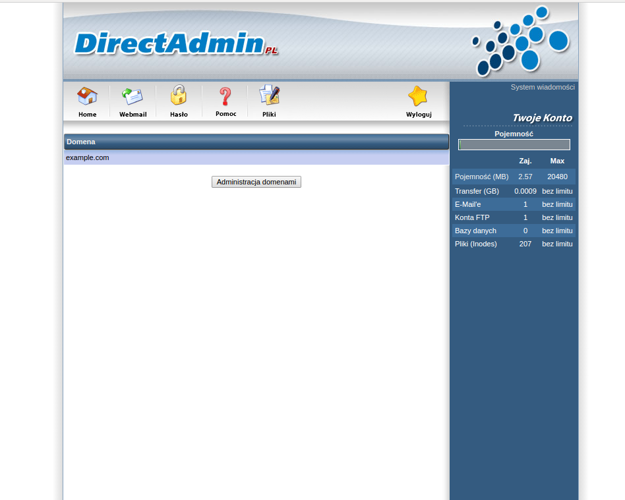Click the Twoje Konto heading

(542, 119)
